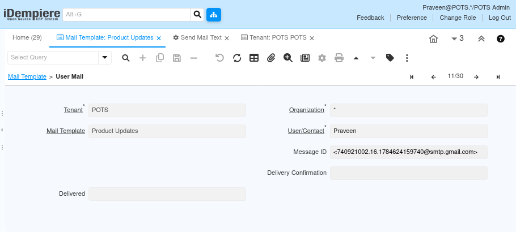Click the Praveen@POTS.*/POTS Admin user text
Image resolution: width=516 pixels, height=232 pixels.
click(466, 7)
